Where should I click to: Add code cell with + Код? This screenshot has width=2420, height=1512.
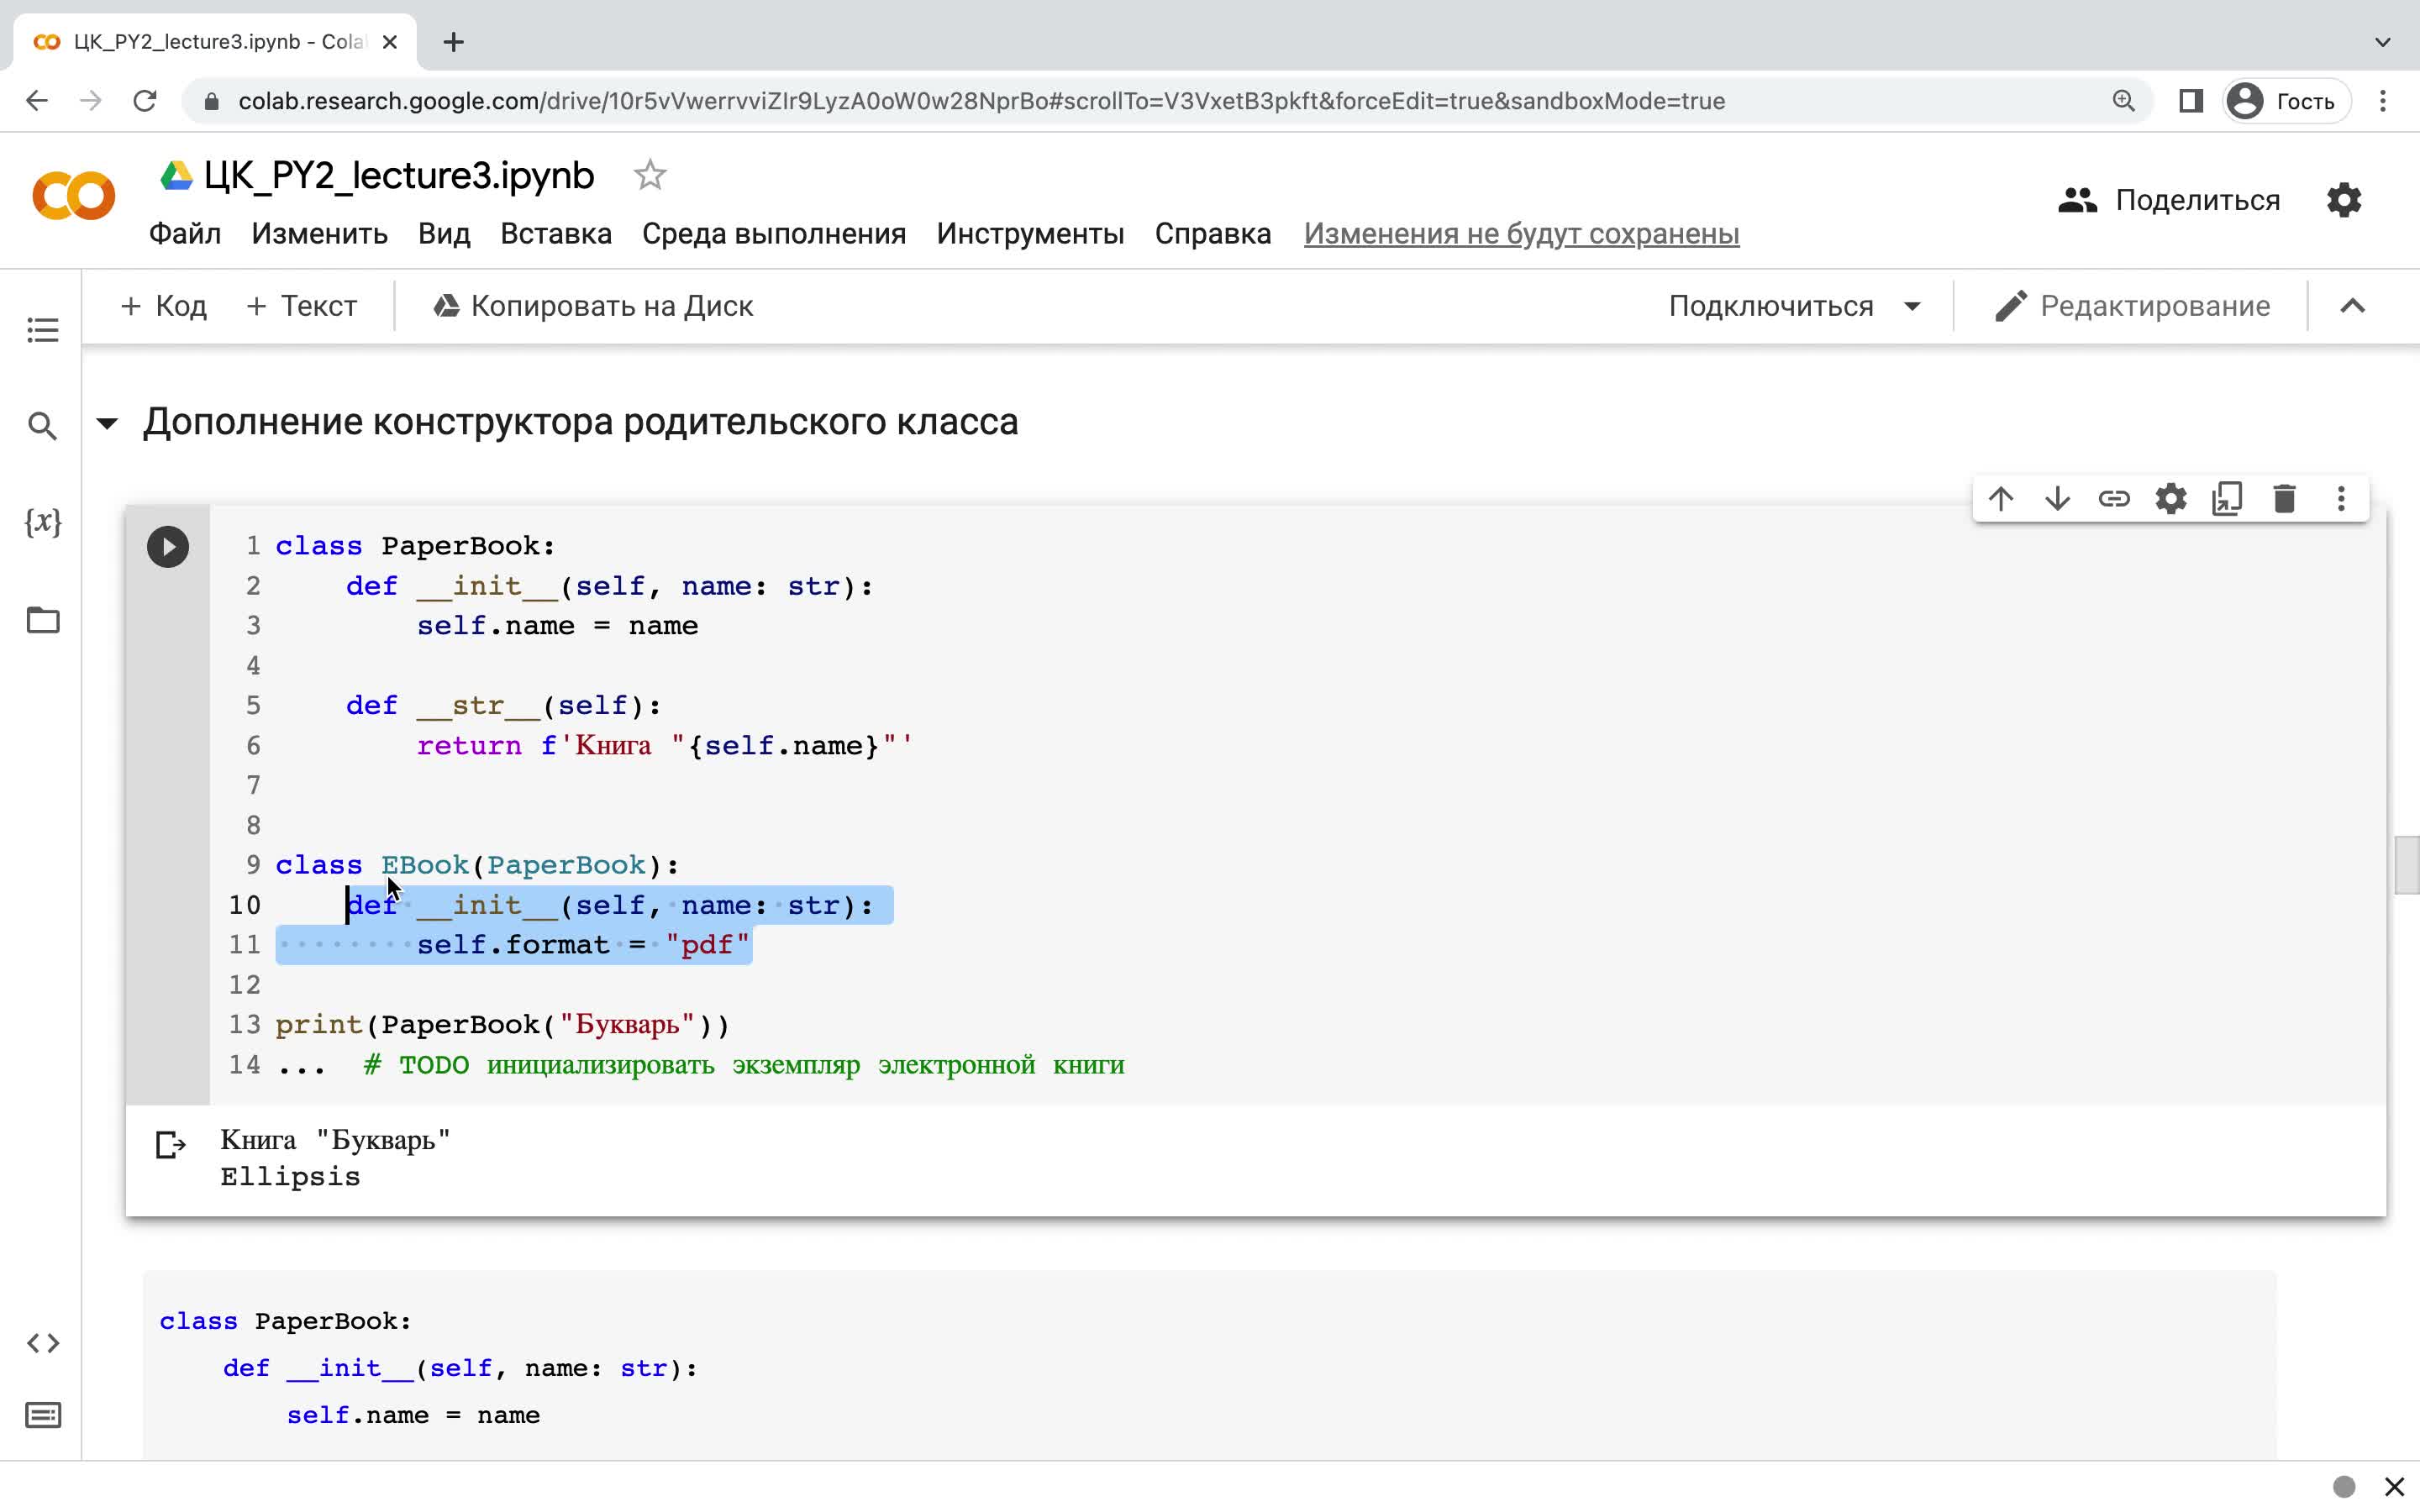(163, 306)
